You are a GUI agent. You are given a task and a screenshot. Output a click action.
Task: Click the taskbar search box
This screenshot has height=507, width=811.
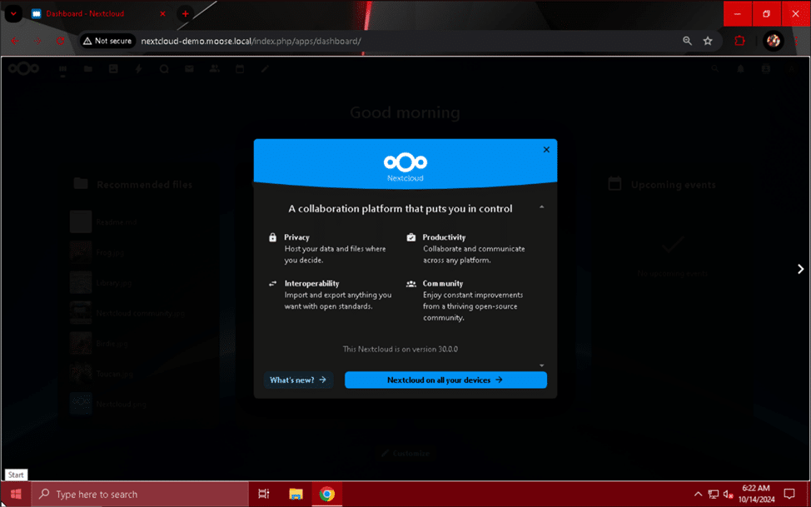[x=140, y=494]
